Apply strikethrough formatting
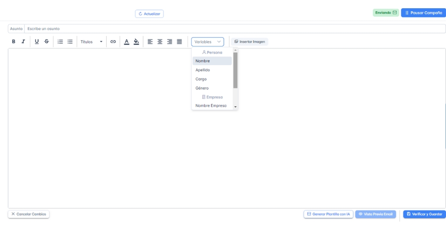This screenshot has height=250, width=446. coord(47,42)
